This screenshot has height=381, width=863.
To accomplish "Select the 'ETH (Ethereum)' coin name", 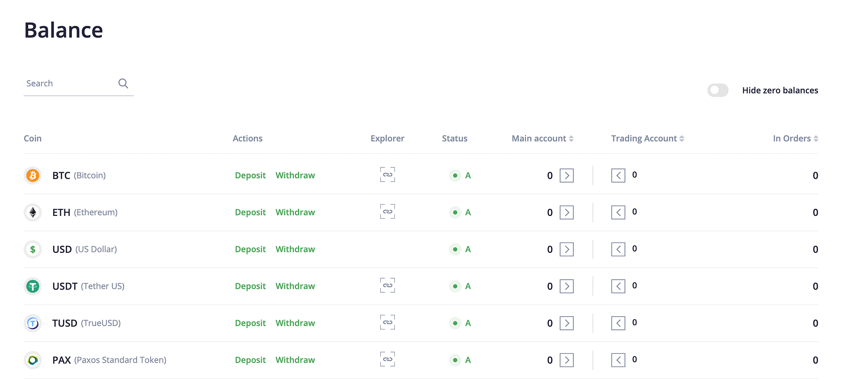I will pos(85,213).
